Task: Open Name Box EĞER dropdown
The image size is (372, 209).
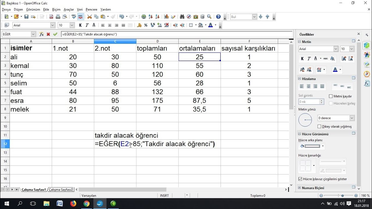Action: pos(33,34)
